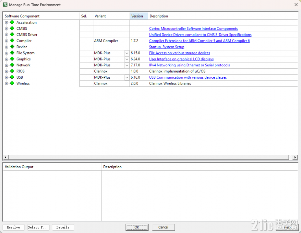The width and height of the screenshot is (301, 233).
Task: Click the version 6.24.0 cell
Action: [139, 59]
